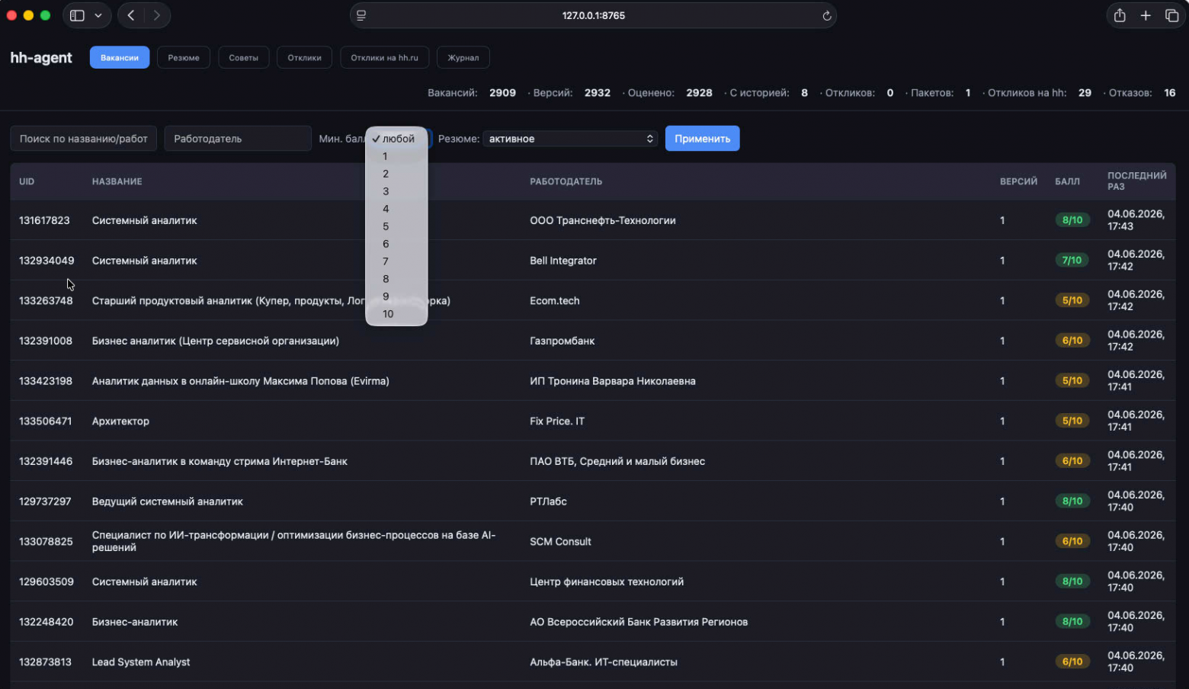Select minimum score 7

point(396,261)
